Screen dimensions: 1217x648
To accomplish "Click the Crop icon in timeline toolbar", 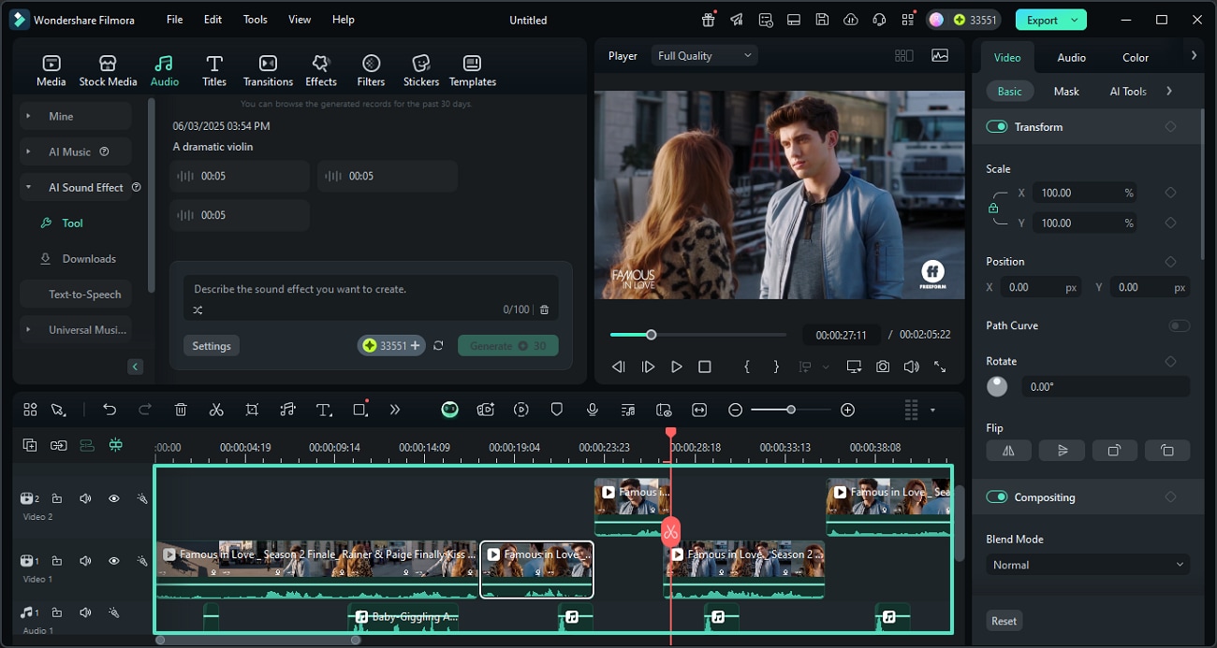I will point(252,410).
